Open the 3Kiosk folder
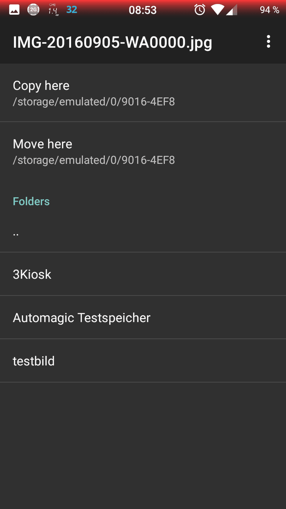The width and height of the screenshot is (286, 509). 143,274
